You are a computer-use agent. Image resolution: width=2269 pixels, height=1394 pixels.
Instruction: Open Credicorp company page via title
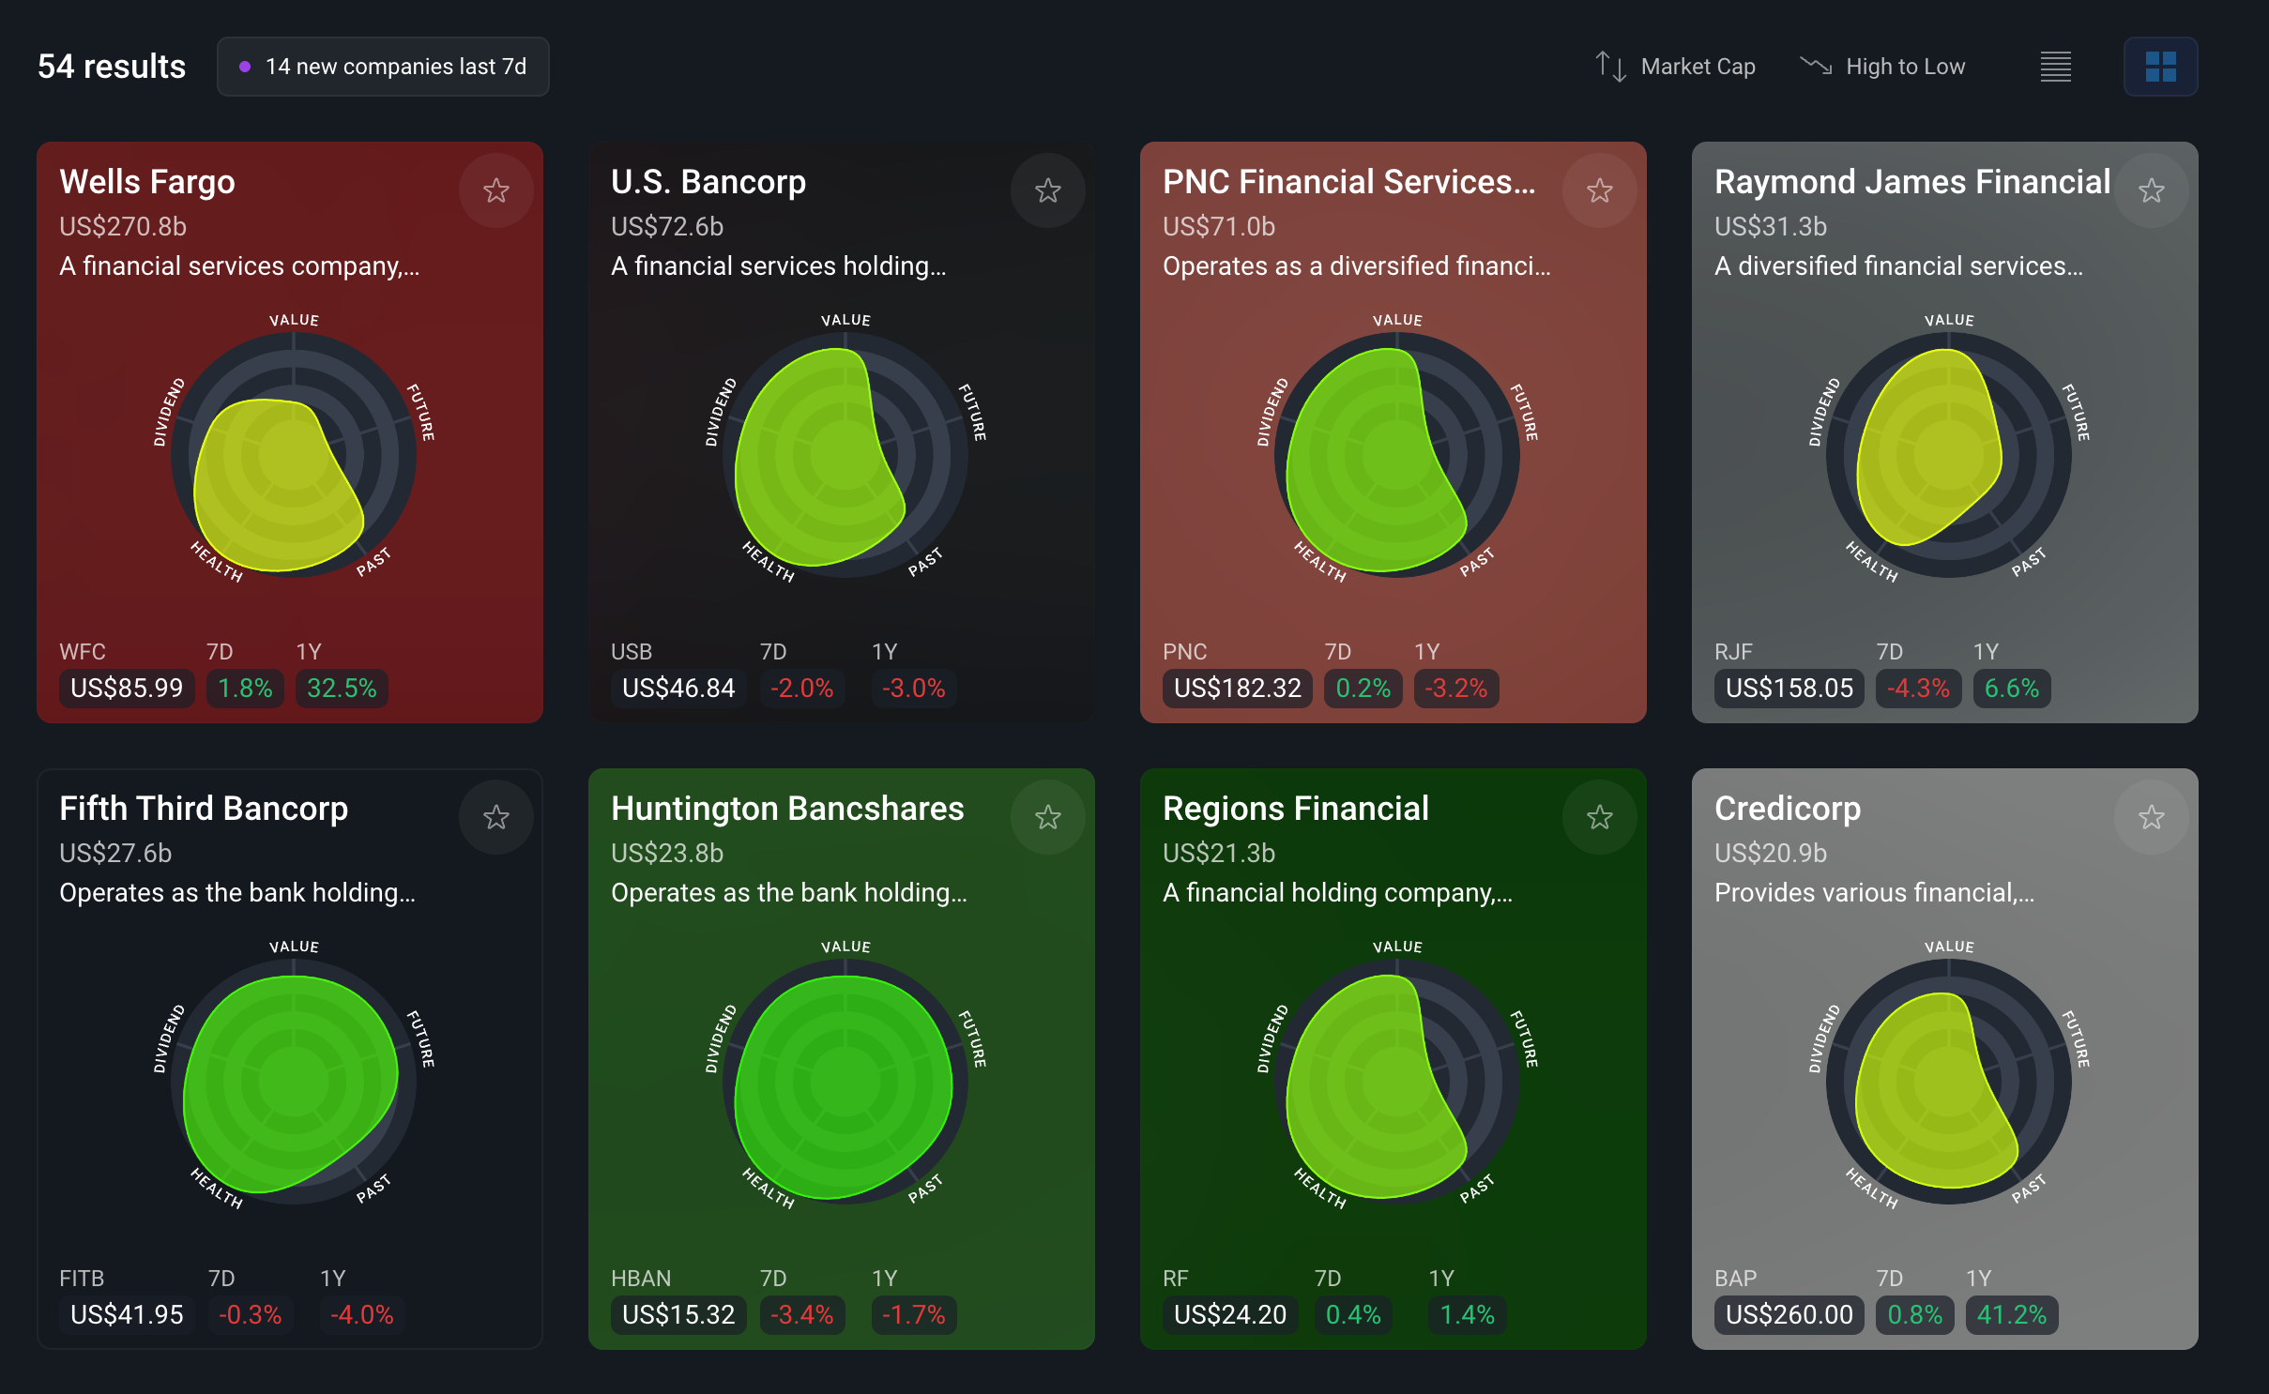click(x=1787, y=809)
